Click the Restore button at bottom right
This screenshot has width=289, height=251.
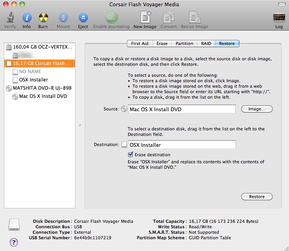click(x=257, y=197)
